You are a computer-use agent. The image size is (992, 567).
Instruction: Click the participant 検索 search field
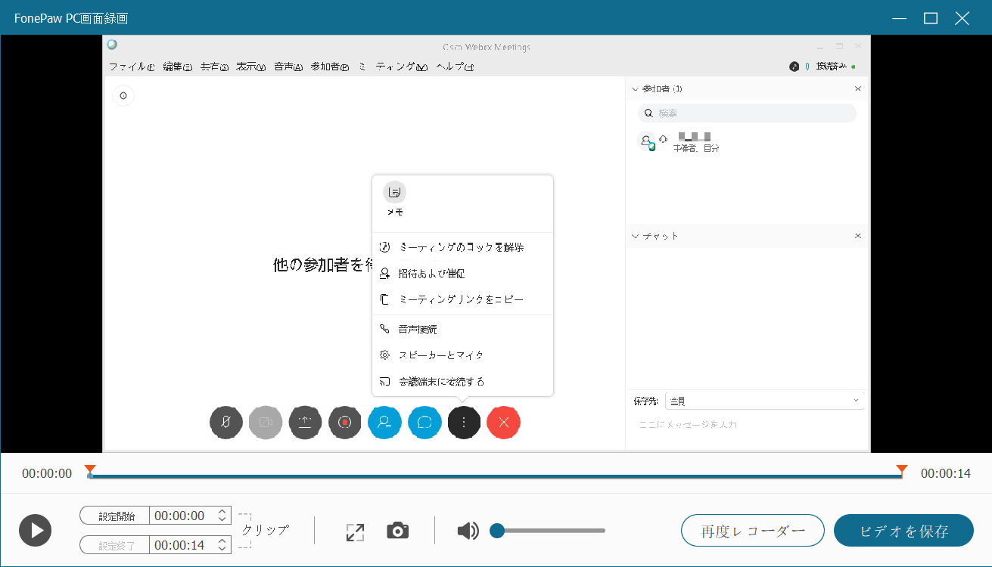coord(747,113)
